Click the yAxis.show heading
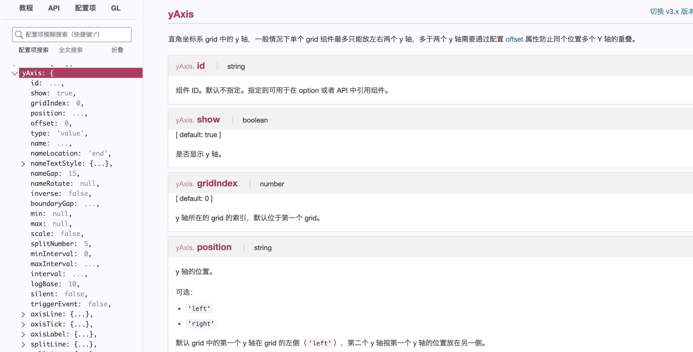Screen dimensions: 693x352 coord(208,120)
